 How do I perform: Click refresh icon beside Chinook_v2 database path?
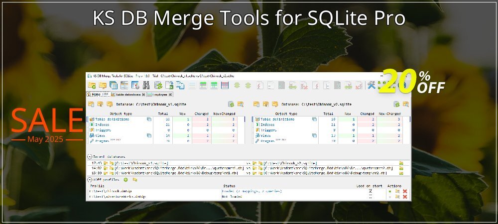pos(396,104)
